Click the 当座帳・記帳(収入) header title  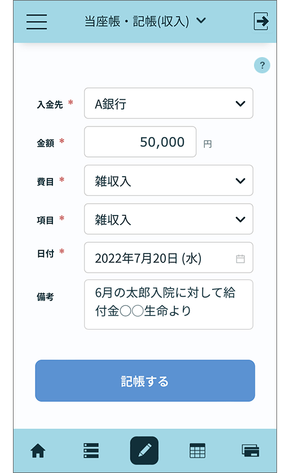point(137,21)
